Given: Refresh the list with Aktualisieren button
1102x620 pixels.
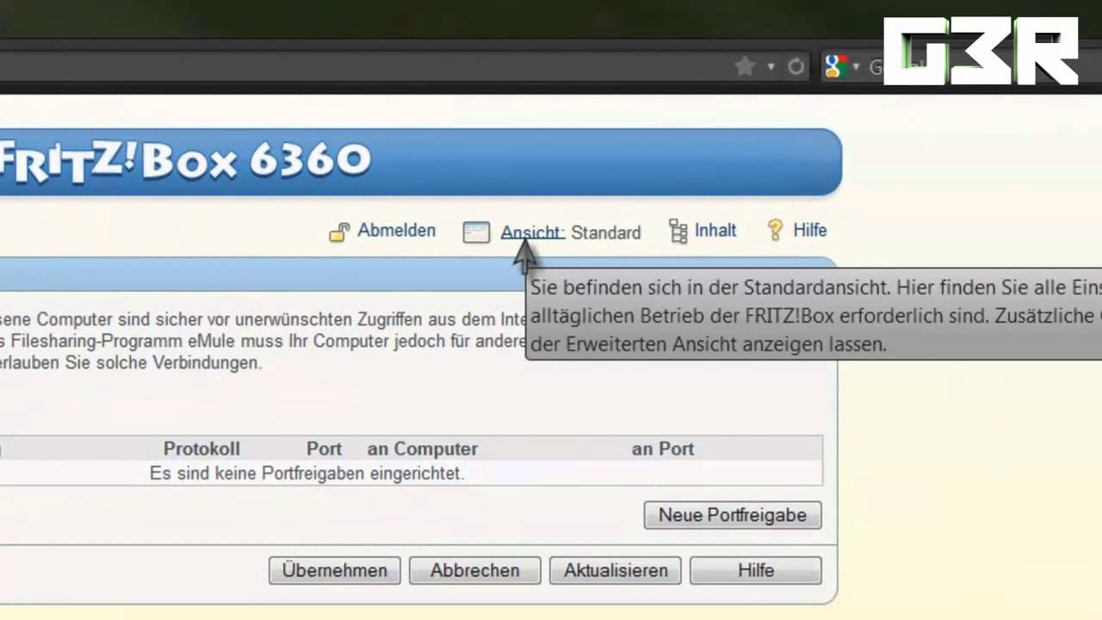Looking at the screenshot, I should [616, 570].
